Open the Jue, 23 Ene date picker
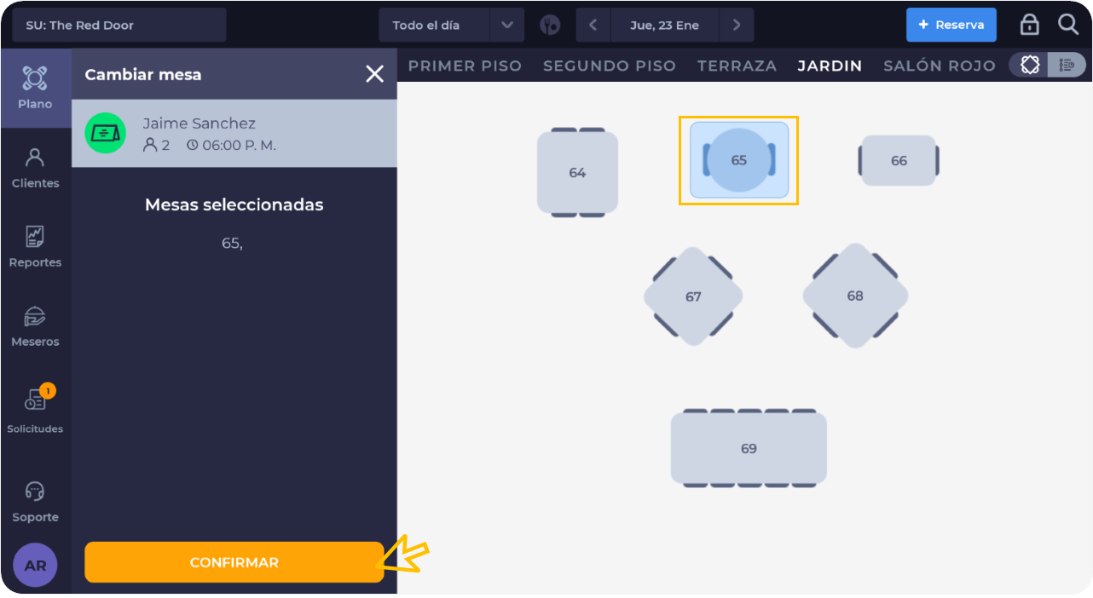This screenshot has height=598, width=1093. pyautogui.click(x=665, y=25)
